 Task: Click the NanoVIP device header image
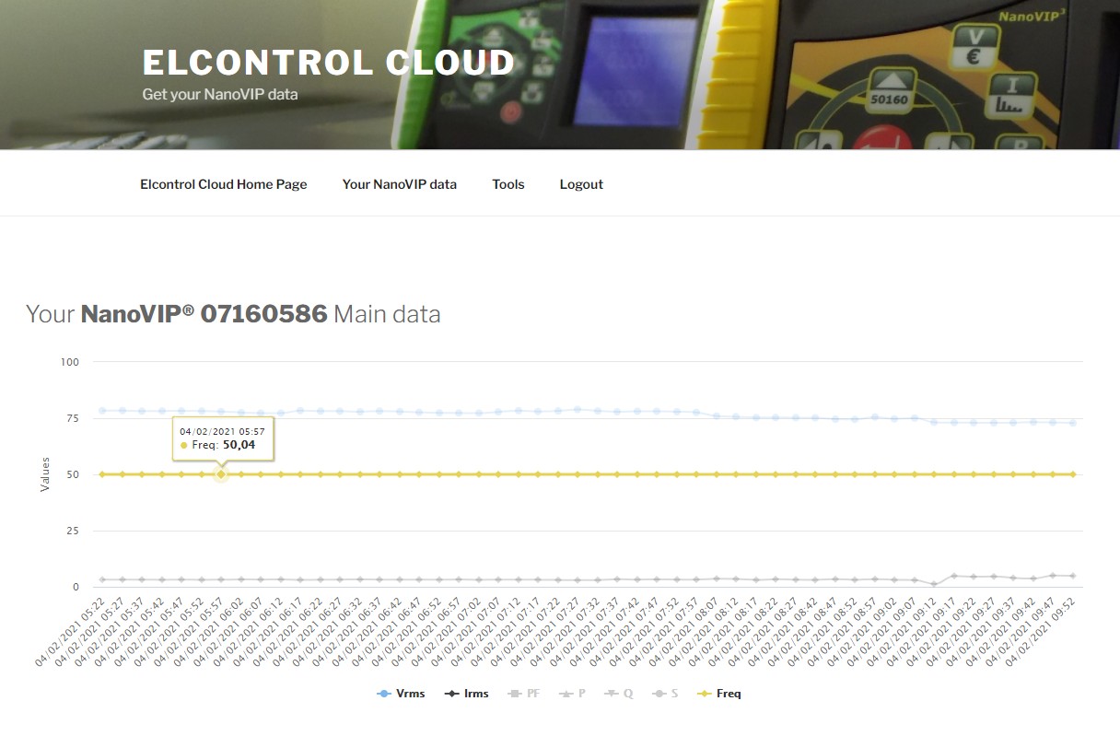click(x=829, y=74)
